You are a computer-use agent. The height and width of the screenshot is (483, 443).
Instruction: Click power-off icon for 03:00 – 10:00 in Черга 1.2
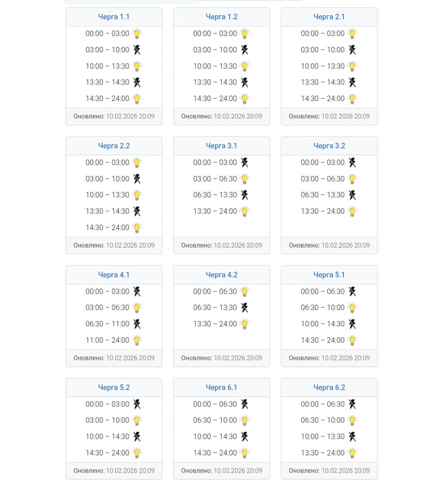[244, 50]
